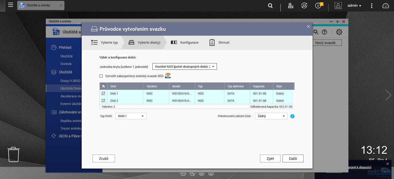Image resolution: width=394 pixels, height=179 pixels.
Task: Click the info icon beside spare disk selector
Action: point(292,116)
